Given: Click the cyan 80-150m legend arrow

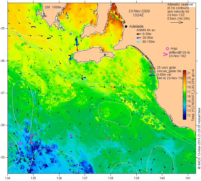Looking at the screenshot, I should point(139,42).
